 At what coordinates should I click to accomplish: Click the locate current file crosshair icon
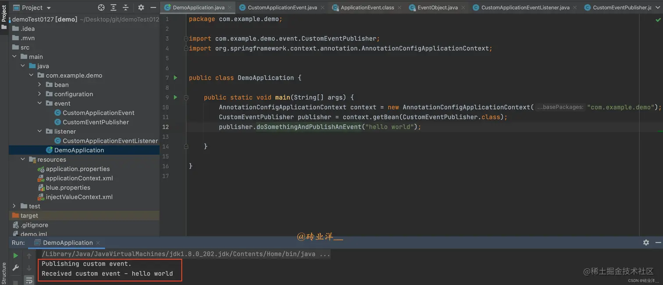101,7
